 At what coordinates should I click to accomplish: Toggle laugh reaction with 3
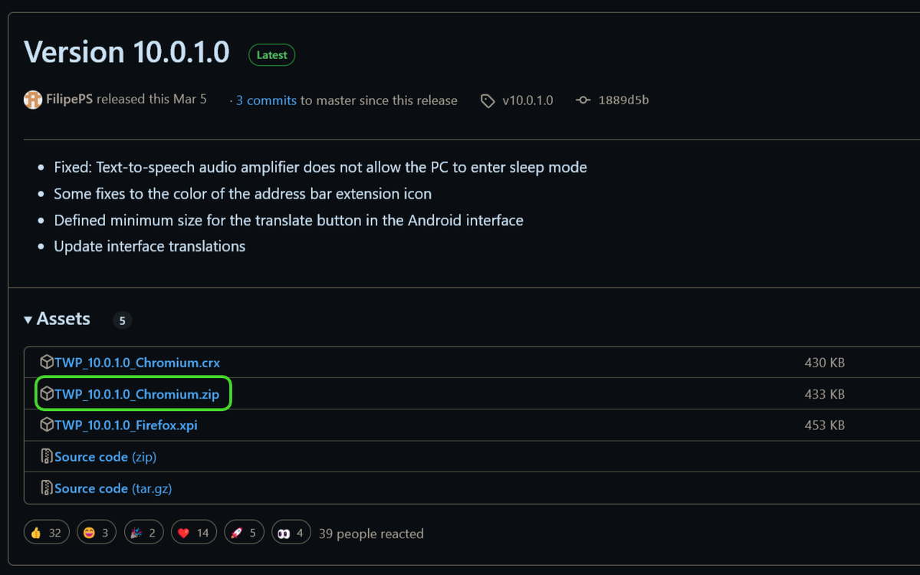[x=96, y=533]
